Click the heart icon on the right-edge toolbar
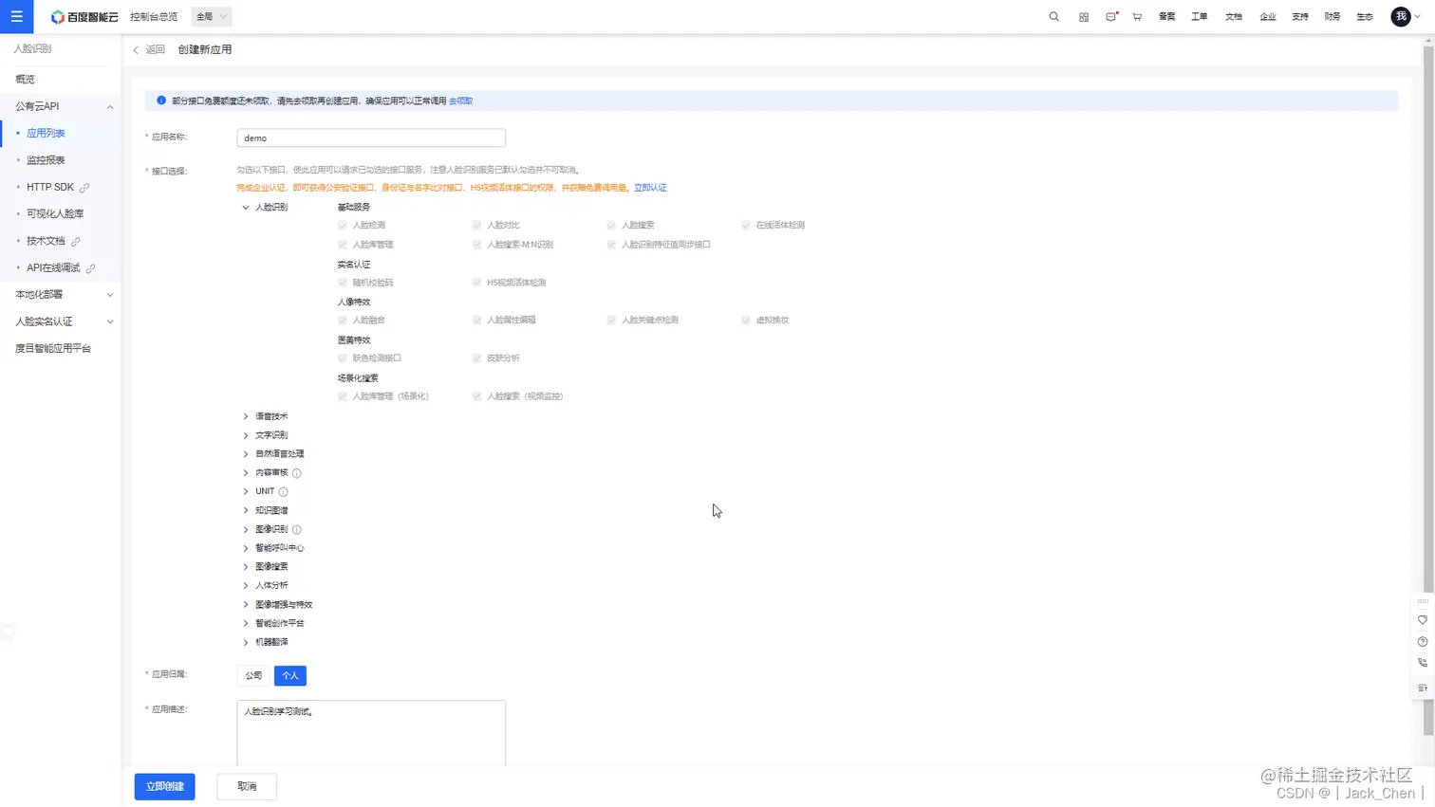This screenshot has height=807, width=1435. (x=1422, y=620)
